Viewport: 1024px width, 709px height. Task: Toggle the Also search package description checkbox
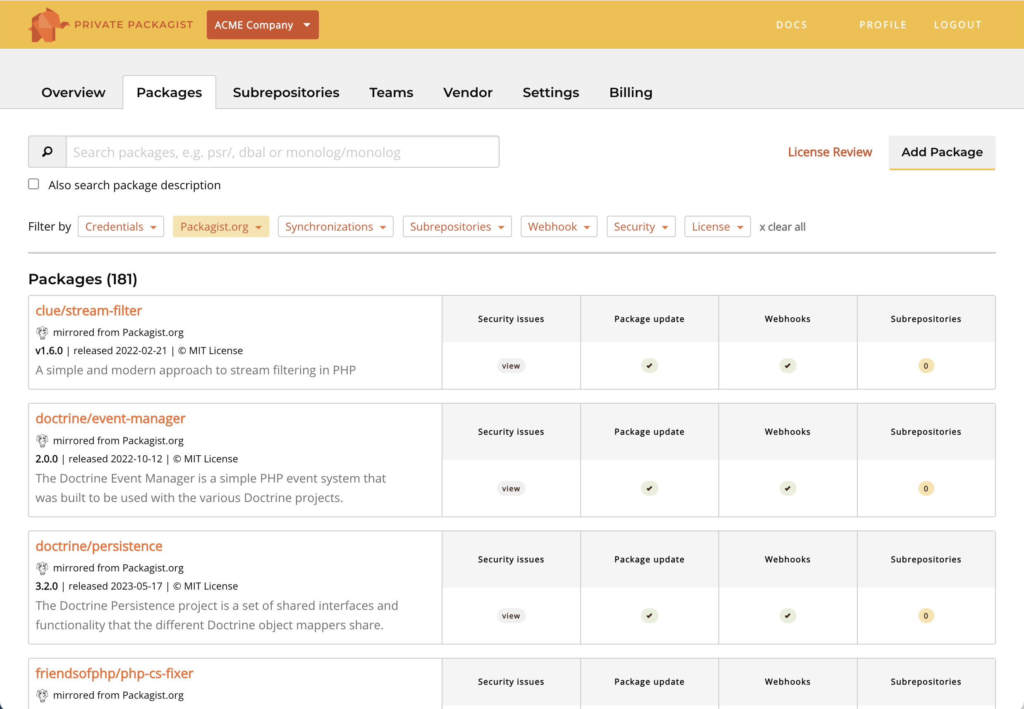pyautogui.click(x=34, y=184)
